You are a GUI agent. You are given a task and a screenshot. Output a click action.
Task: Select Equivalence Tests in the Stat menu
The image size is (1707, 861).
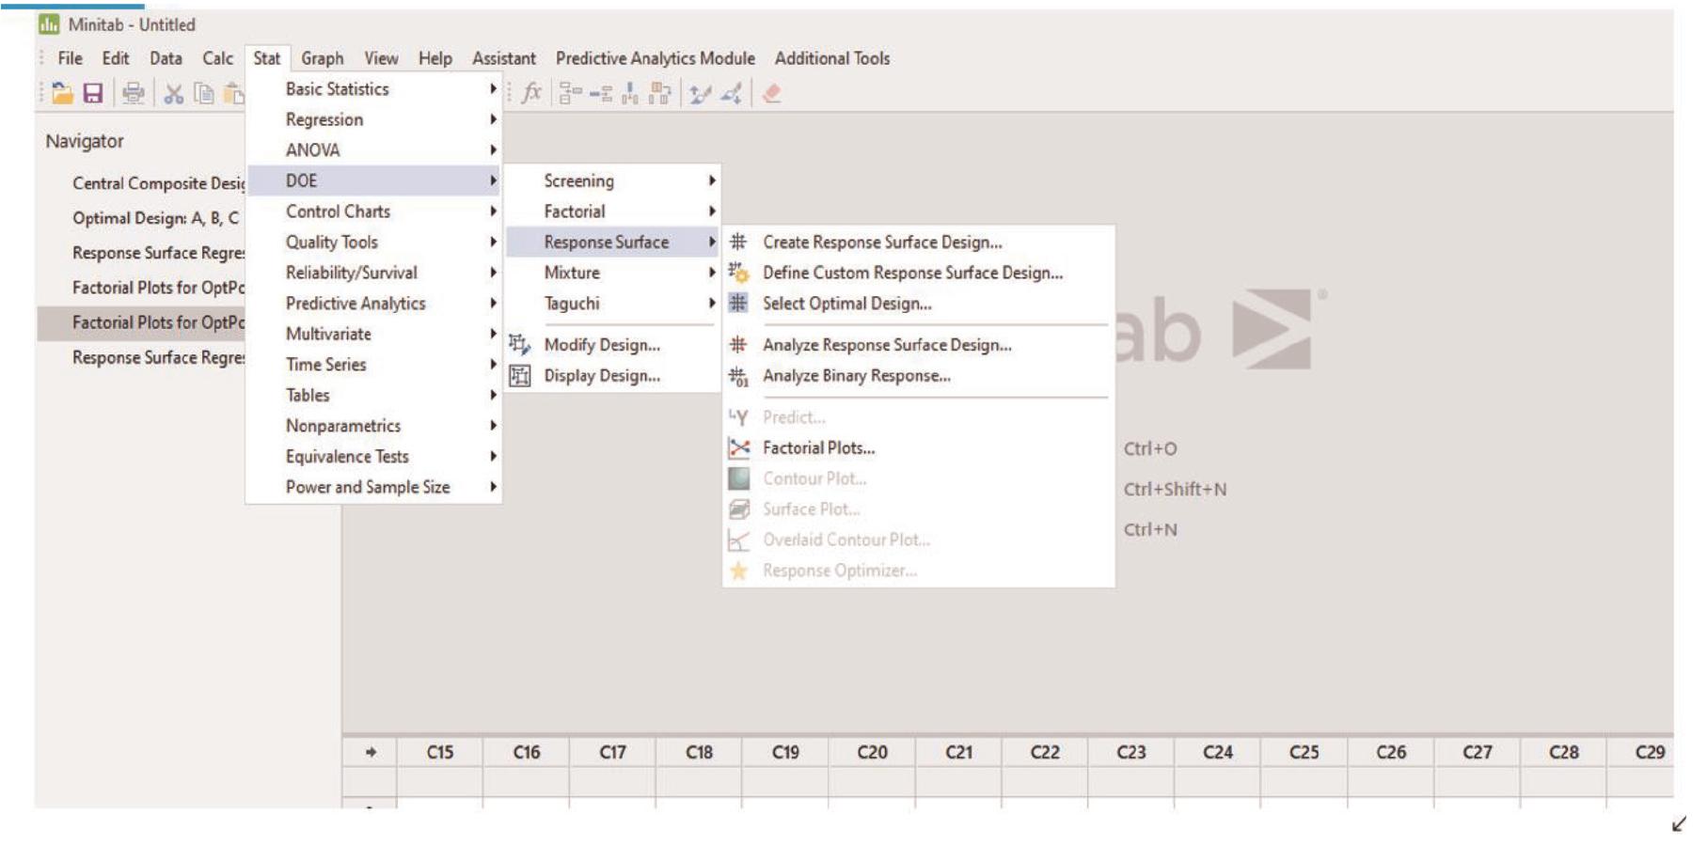pos(373,457)
